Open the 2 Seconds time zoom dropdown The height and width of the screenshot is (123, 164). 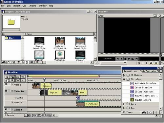point(26,115)
